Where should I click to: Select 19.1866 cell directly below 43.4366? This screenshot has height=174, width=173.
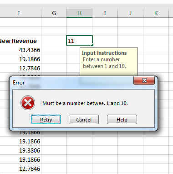point(20,59)
